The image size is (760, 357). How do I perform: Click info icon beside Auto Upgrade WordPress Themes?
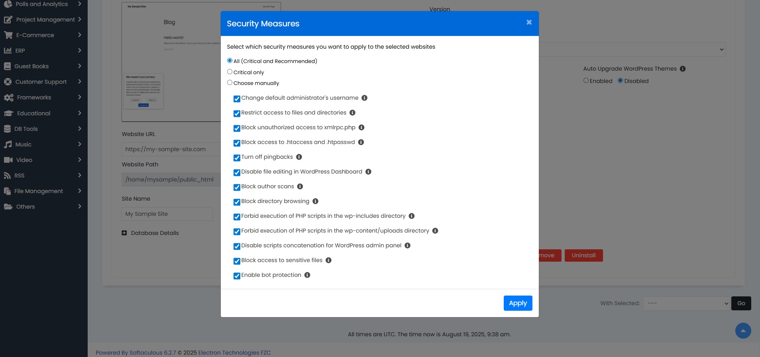[683, 69]
